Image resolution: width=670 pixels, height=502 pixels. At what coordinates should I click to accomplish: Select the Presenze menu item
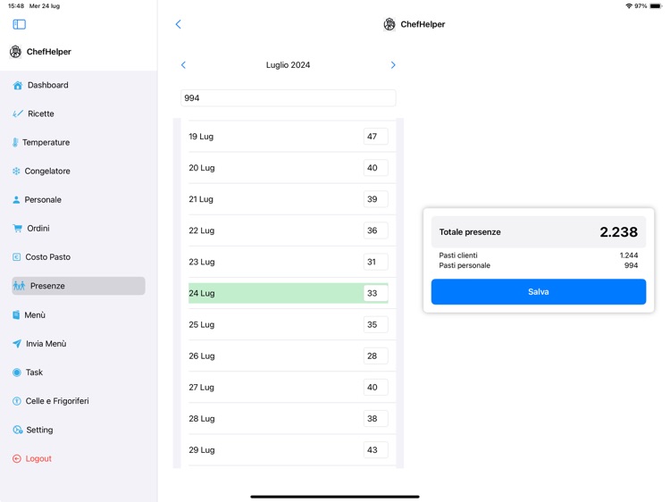click(x=79, y=286)
